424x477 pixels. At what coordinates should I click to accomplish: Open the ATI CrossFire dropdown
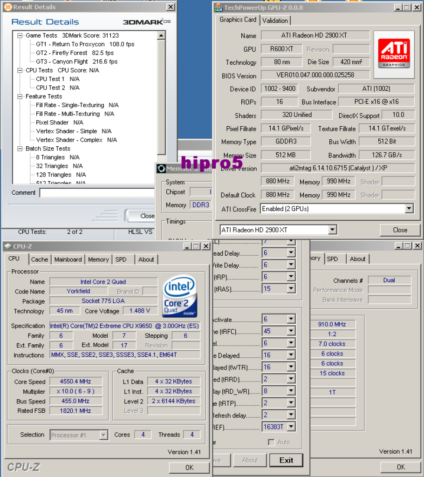[409, 209]
